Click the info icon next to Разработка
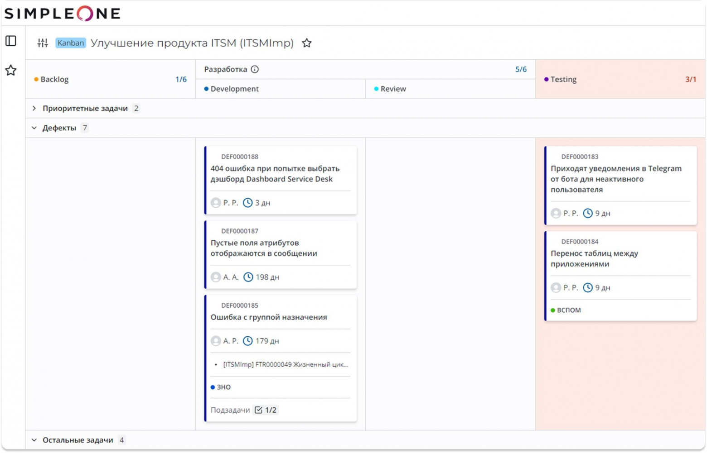The image size is (707, 453). [x=255, y=69]
